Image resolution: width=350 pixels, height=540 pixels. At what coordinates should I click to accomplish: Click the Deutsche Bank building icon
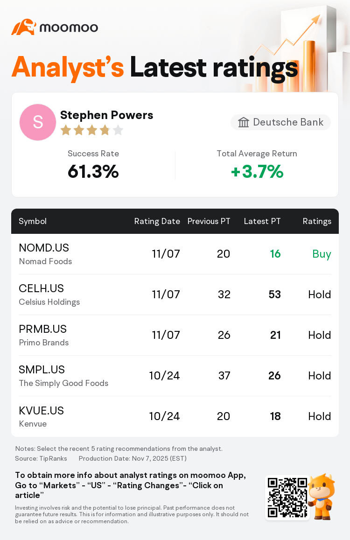pos(244,122)
